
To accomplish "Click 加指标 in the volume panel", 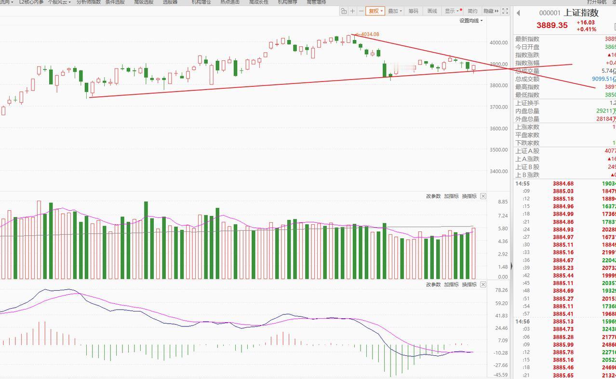I will 451,196.
